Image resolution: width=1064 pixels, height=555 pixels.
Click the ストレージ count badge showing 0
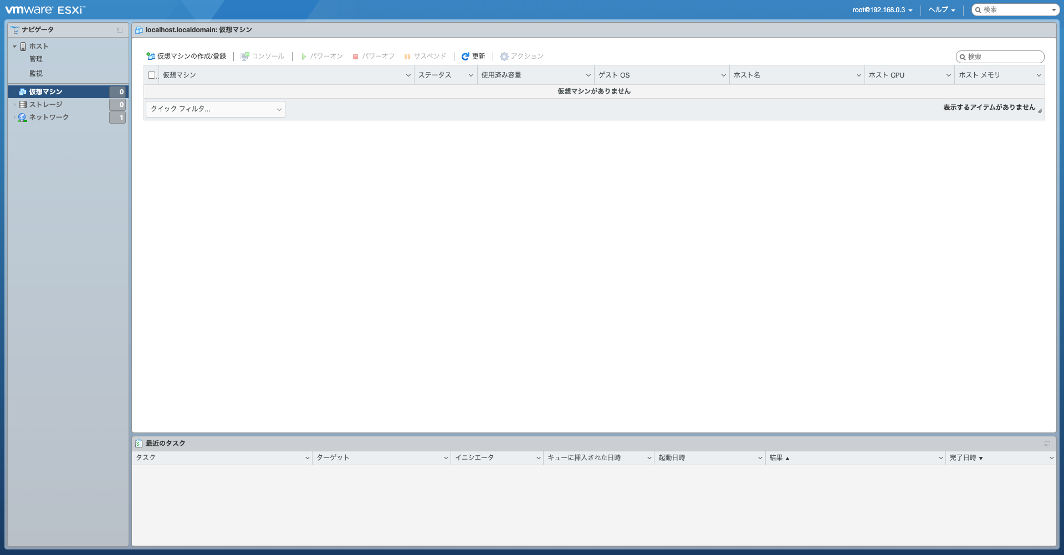tap(117, 105)
